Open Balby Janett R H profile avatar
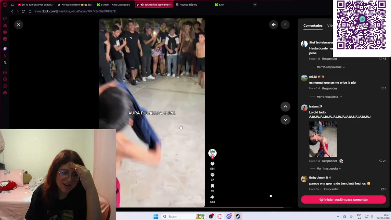Viewport: 391px width, 220px height. 304,179
